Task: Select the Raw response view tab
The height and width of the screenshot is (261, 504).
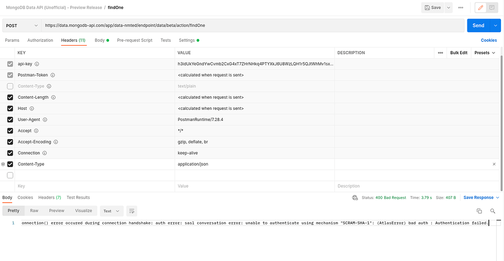Action: (34, 210)
